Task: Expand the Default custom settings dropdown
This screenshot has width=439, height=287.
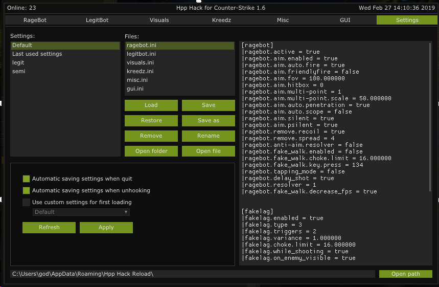Action: (81, 212)
